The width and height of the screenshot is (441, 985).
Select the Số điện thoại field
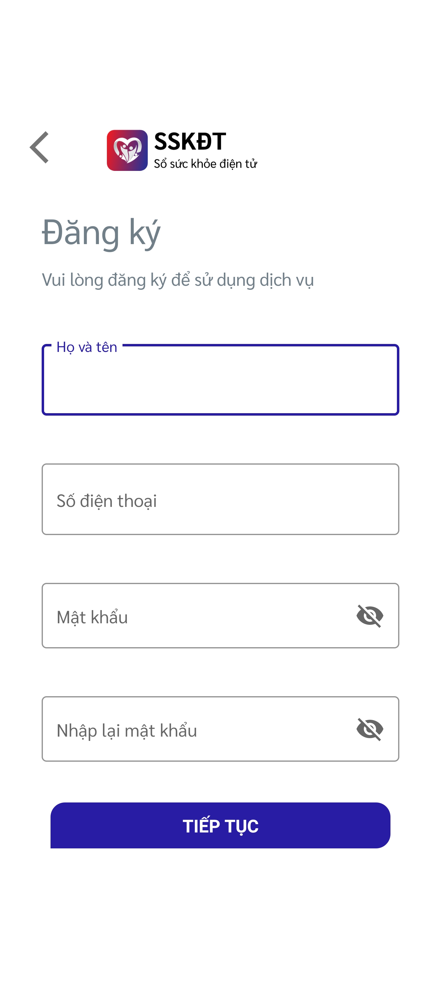[x=220, y=499]
